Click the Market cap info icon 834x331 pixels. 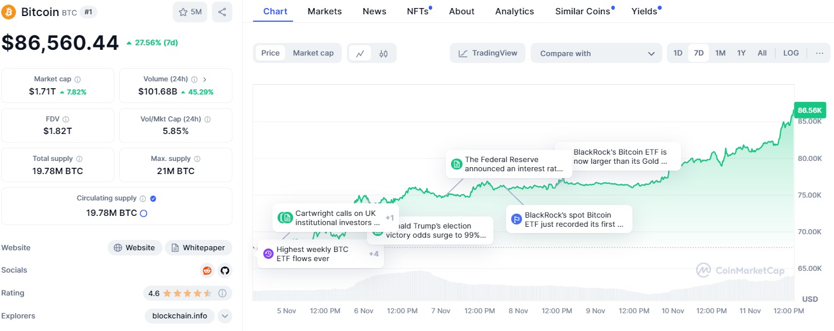[78, 80]
